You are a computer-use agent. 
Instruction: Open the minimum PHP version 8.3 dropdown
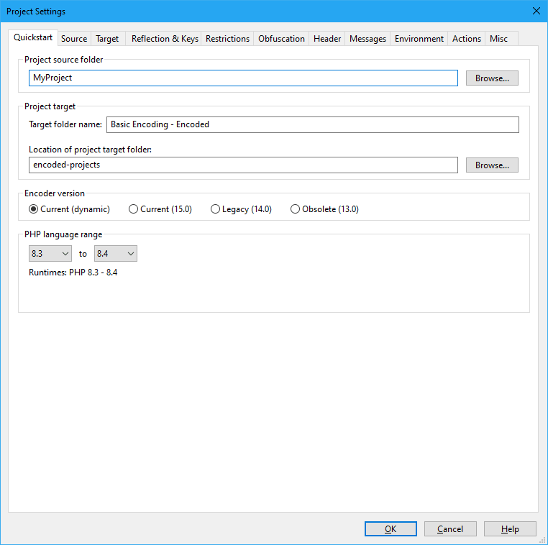[50, 254]
